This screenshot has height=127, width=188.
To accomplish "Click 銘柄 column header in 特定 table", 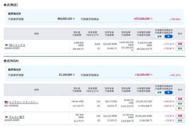I will click(37, 34).
